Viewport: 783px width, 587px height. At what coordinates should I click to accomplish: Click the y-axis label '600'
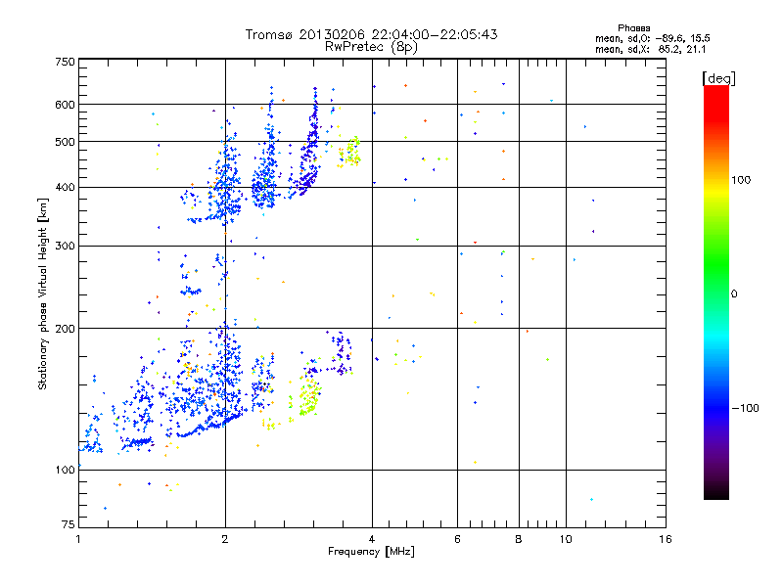click(x=65, y=105)
